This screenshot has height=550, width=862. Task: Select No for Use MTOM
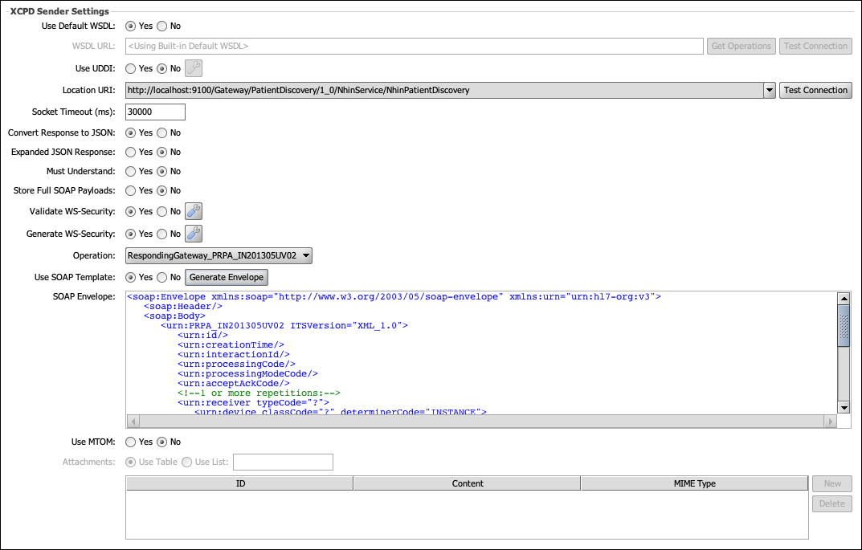[x=161, y=442]
